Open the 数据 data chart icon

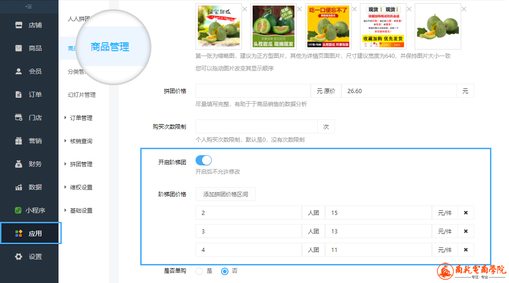pyautogui.click(x=19, y=187)
